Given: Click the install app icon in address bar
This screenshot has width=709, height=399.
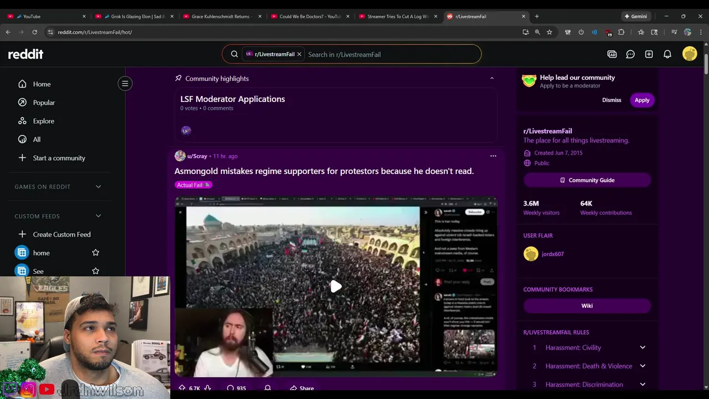Looking at the screenshot, I should [x=526, y=32].
